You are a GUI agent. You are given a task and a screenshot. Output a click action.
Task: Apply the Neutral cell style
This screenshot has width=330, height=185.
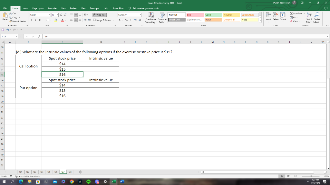(231, 15)
